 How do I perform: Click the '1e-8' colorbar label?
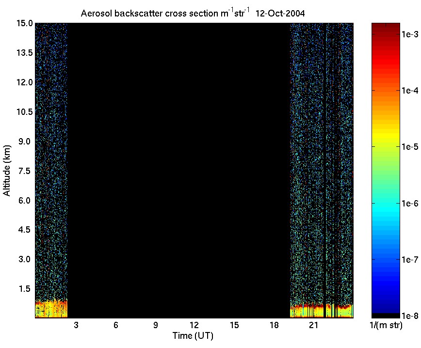(x=410, y=316)
